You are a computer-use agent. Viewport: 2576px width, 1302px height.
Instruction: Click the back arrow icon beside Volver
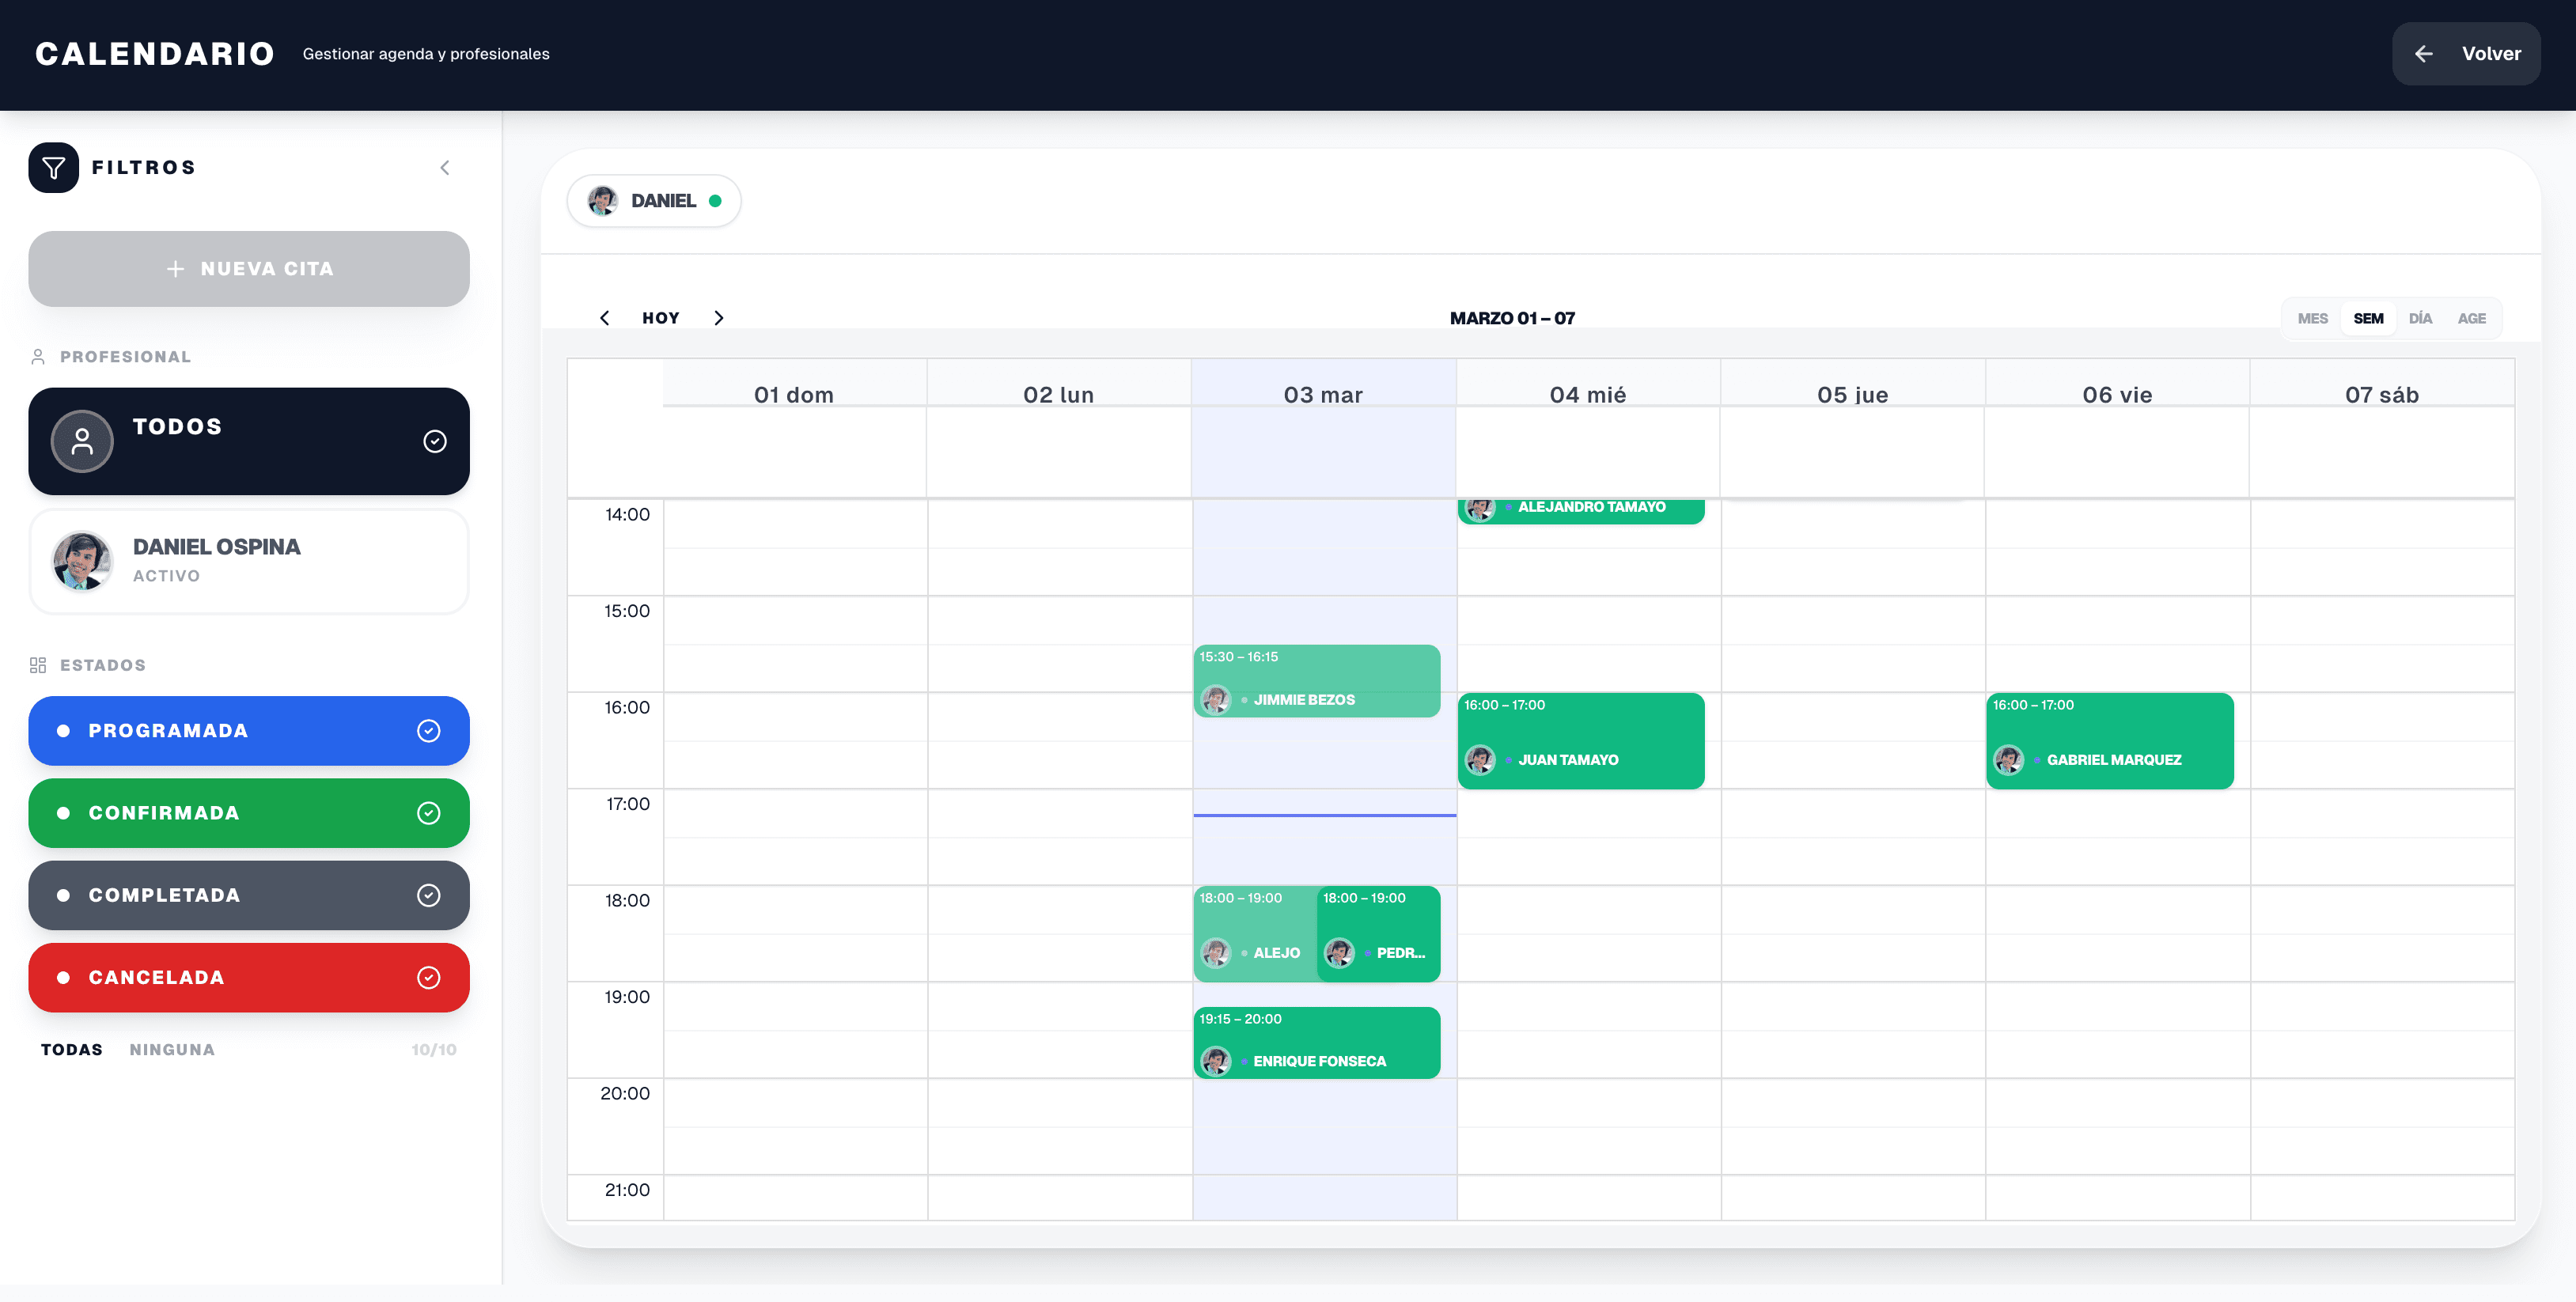coord(2423,54)
